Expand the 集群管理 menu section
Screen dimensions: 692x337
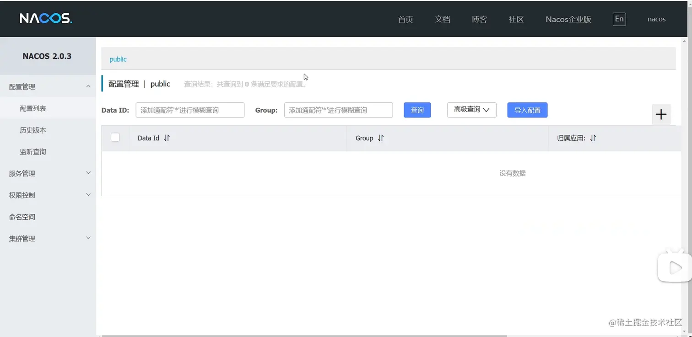tap(48, 238)
